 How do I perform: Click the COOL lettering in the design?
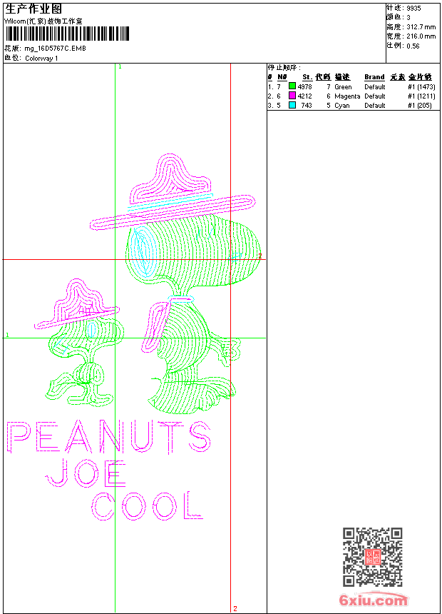pos(147,505)
